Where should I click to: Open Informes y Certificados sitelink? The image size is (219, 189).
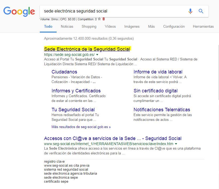(x=76, y=91)
